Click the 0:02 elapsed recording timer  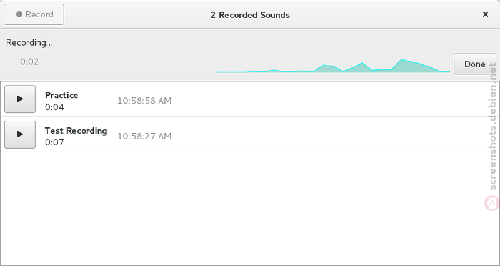tap(29, 62)
